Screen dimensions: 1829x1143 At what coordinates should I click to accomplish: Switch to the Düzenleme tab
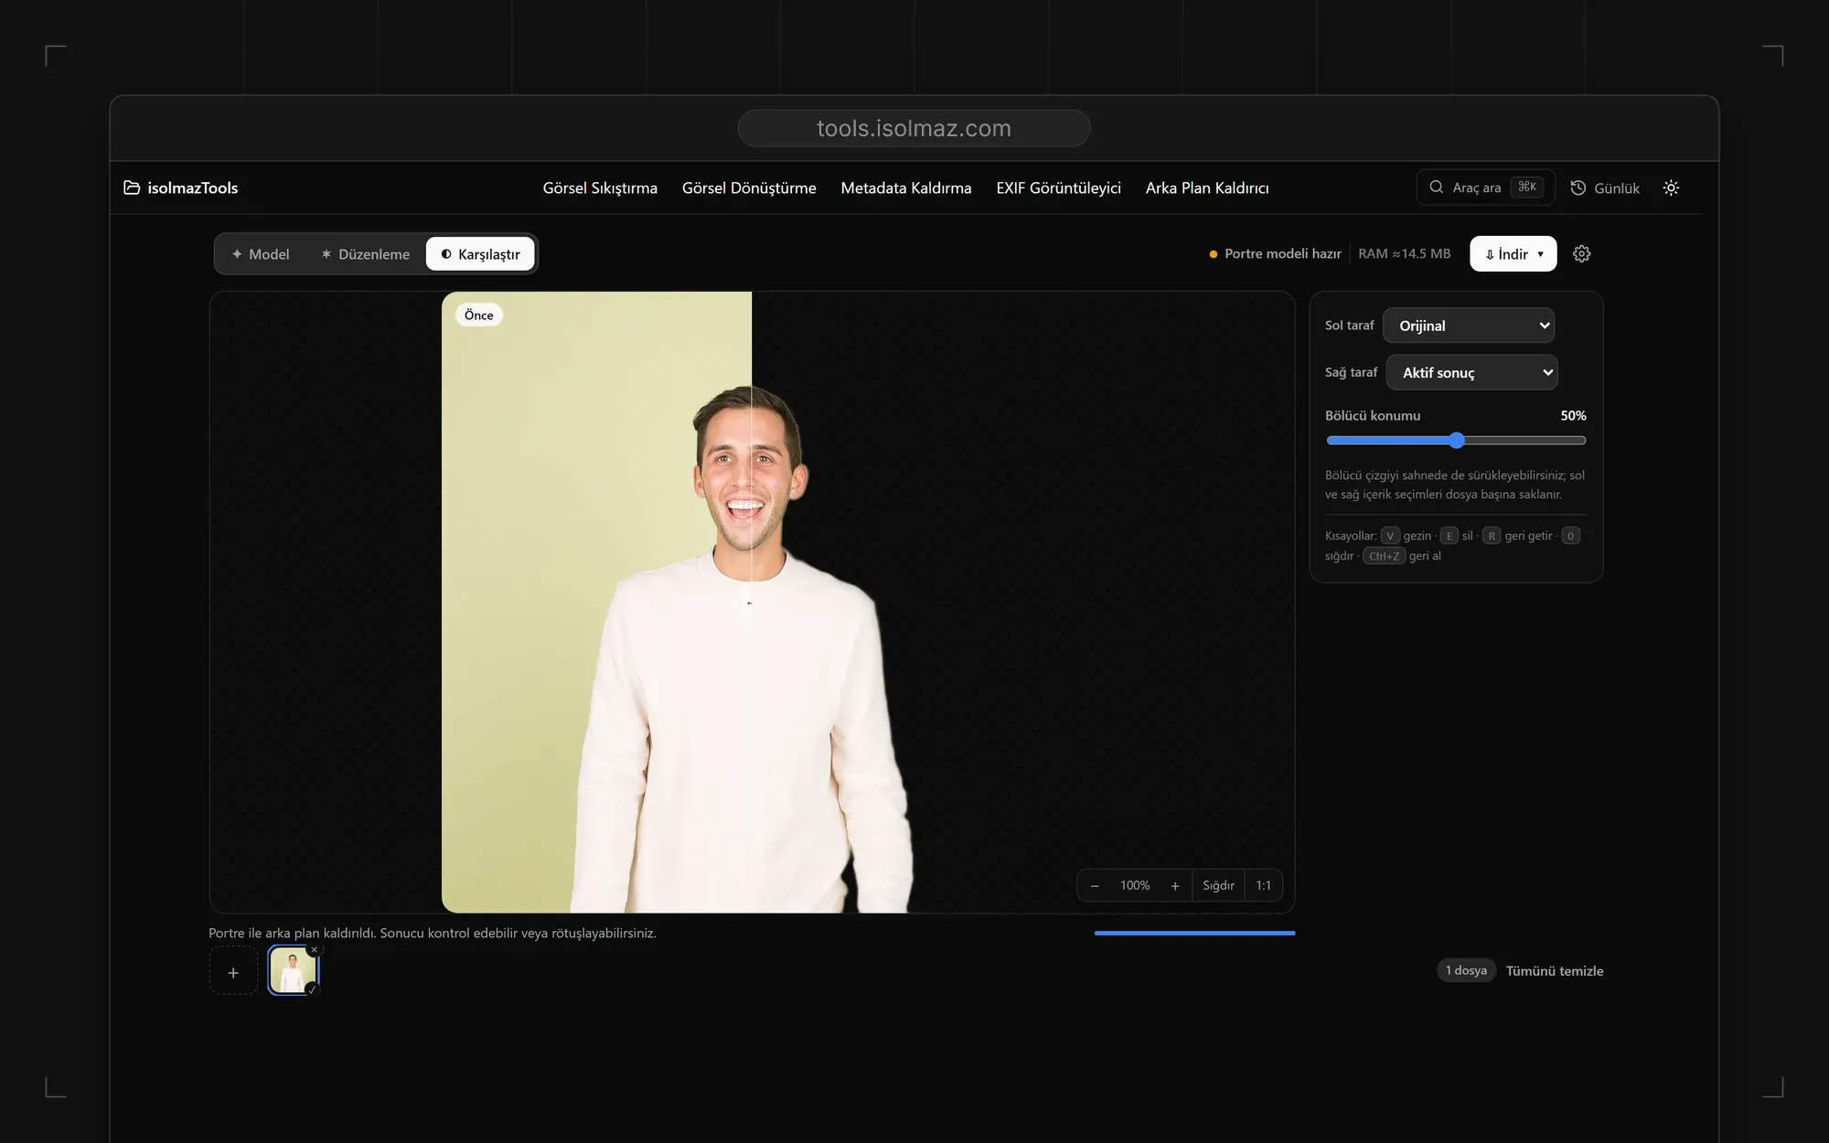[x=365, y=254]
